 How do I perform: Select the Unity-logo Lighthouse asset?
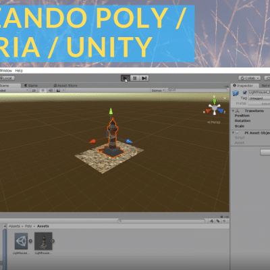(x=21, y=241)
